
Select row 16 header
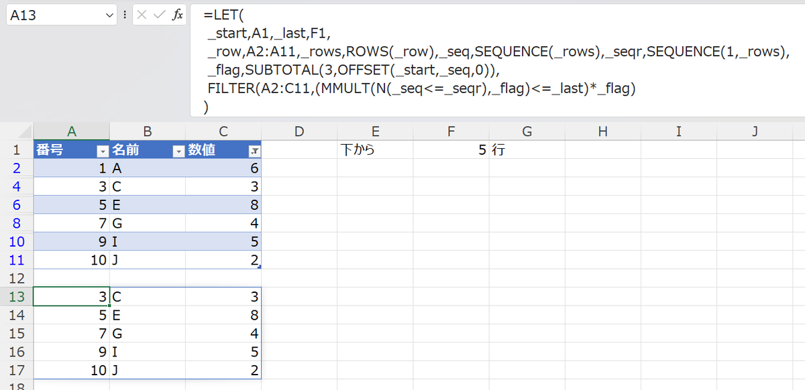[x=17, y=351]
